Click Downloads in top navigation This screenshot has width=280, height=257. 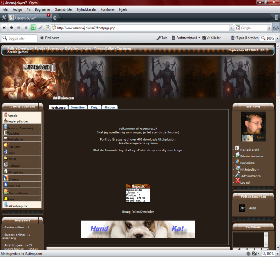(x=55, y=48)
